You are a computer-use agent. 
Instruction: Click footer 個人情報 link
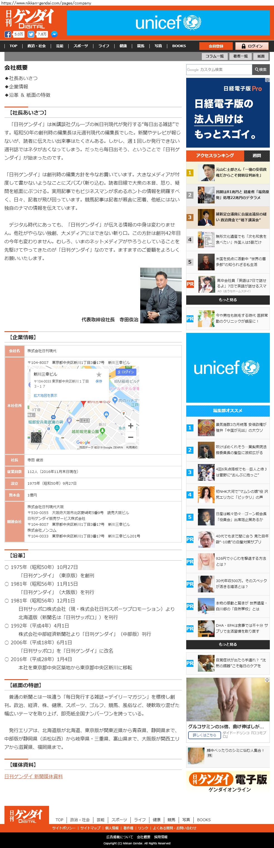point(112,828)
